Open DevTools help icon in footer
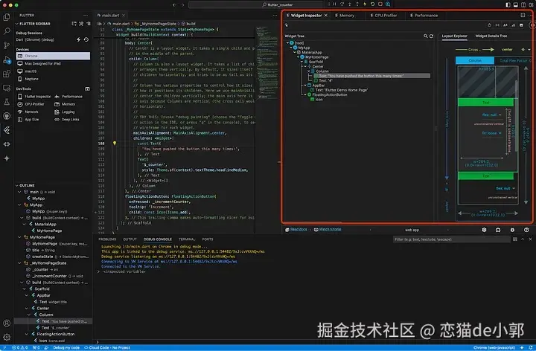536x351 pixels. tap(526, 230)
